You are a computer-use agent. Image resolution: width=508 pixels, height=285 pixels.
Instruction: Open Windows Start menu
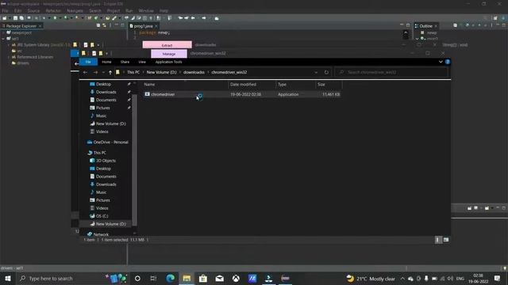pyautogui.click(x=8, y=278)
